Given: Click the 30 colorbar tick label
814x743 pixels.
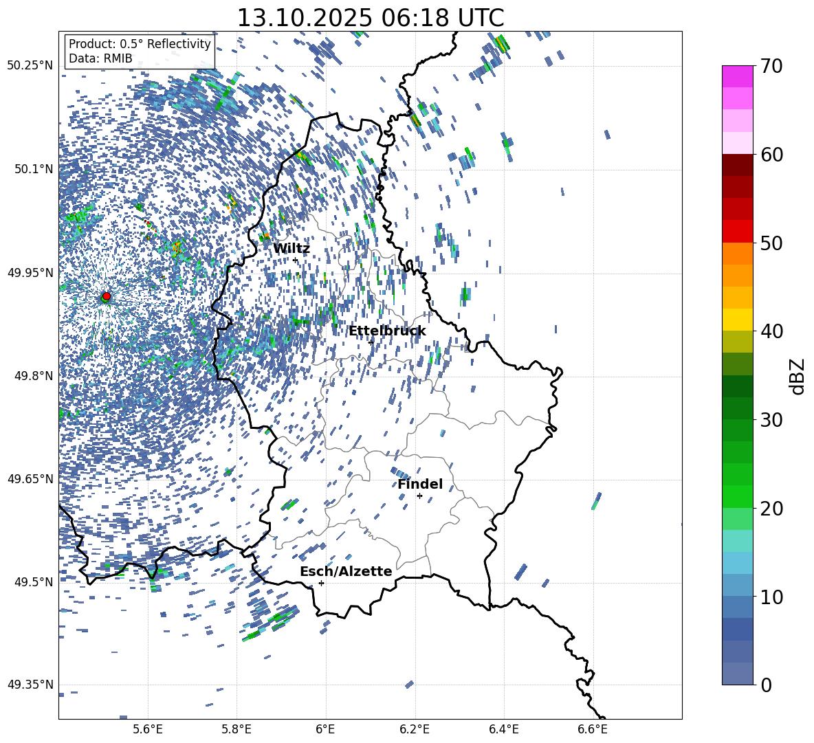Looking at the screenshot, I should tap(771, 420).
